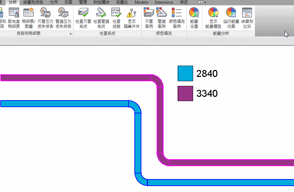Click the purple 3340 legend swatch
The image size is (294, 192).
pyautogui.click(x=185, y=94)
